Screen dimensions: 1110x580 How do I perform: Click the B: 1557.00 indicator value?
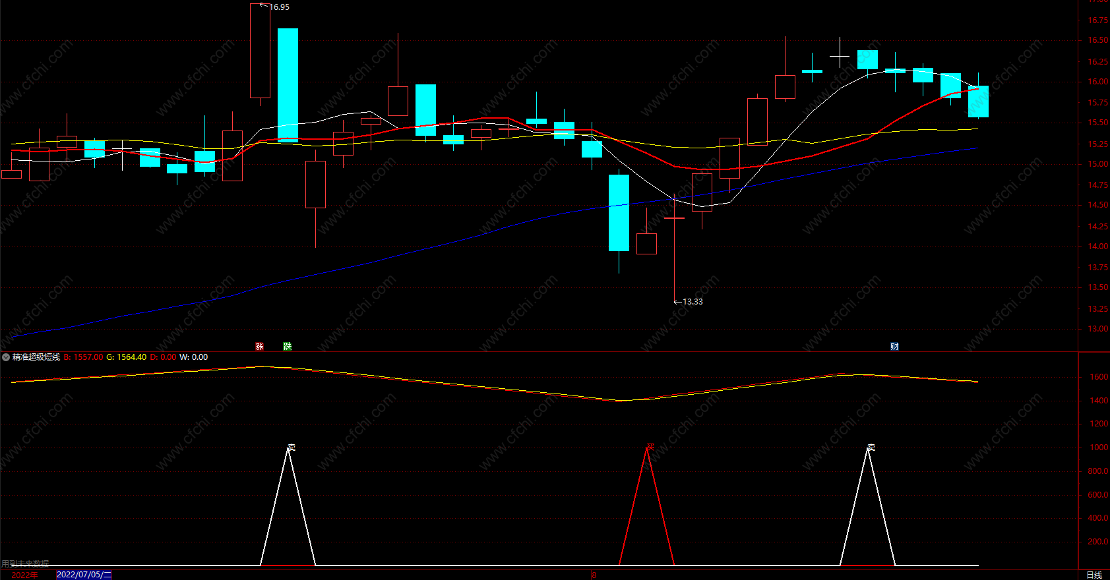(83, 357)
